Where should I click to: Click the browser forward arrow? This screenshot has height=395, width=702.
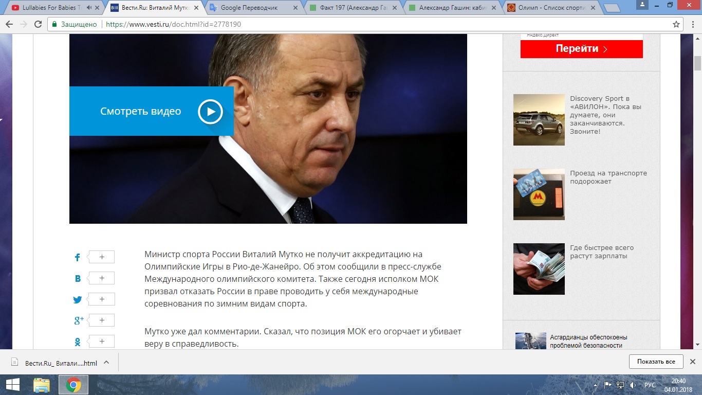pyautogui.click(x=24, y=24)
